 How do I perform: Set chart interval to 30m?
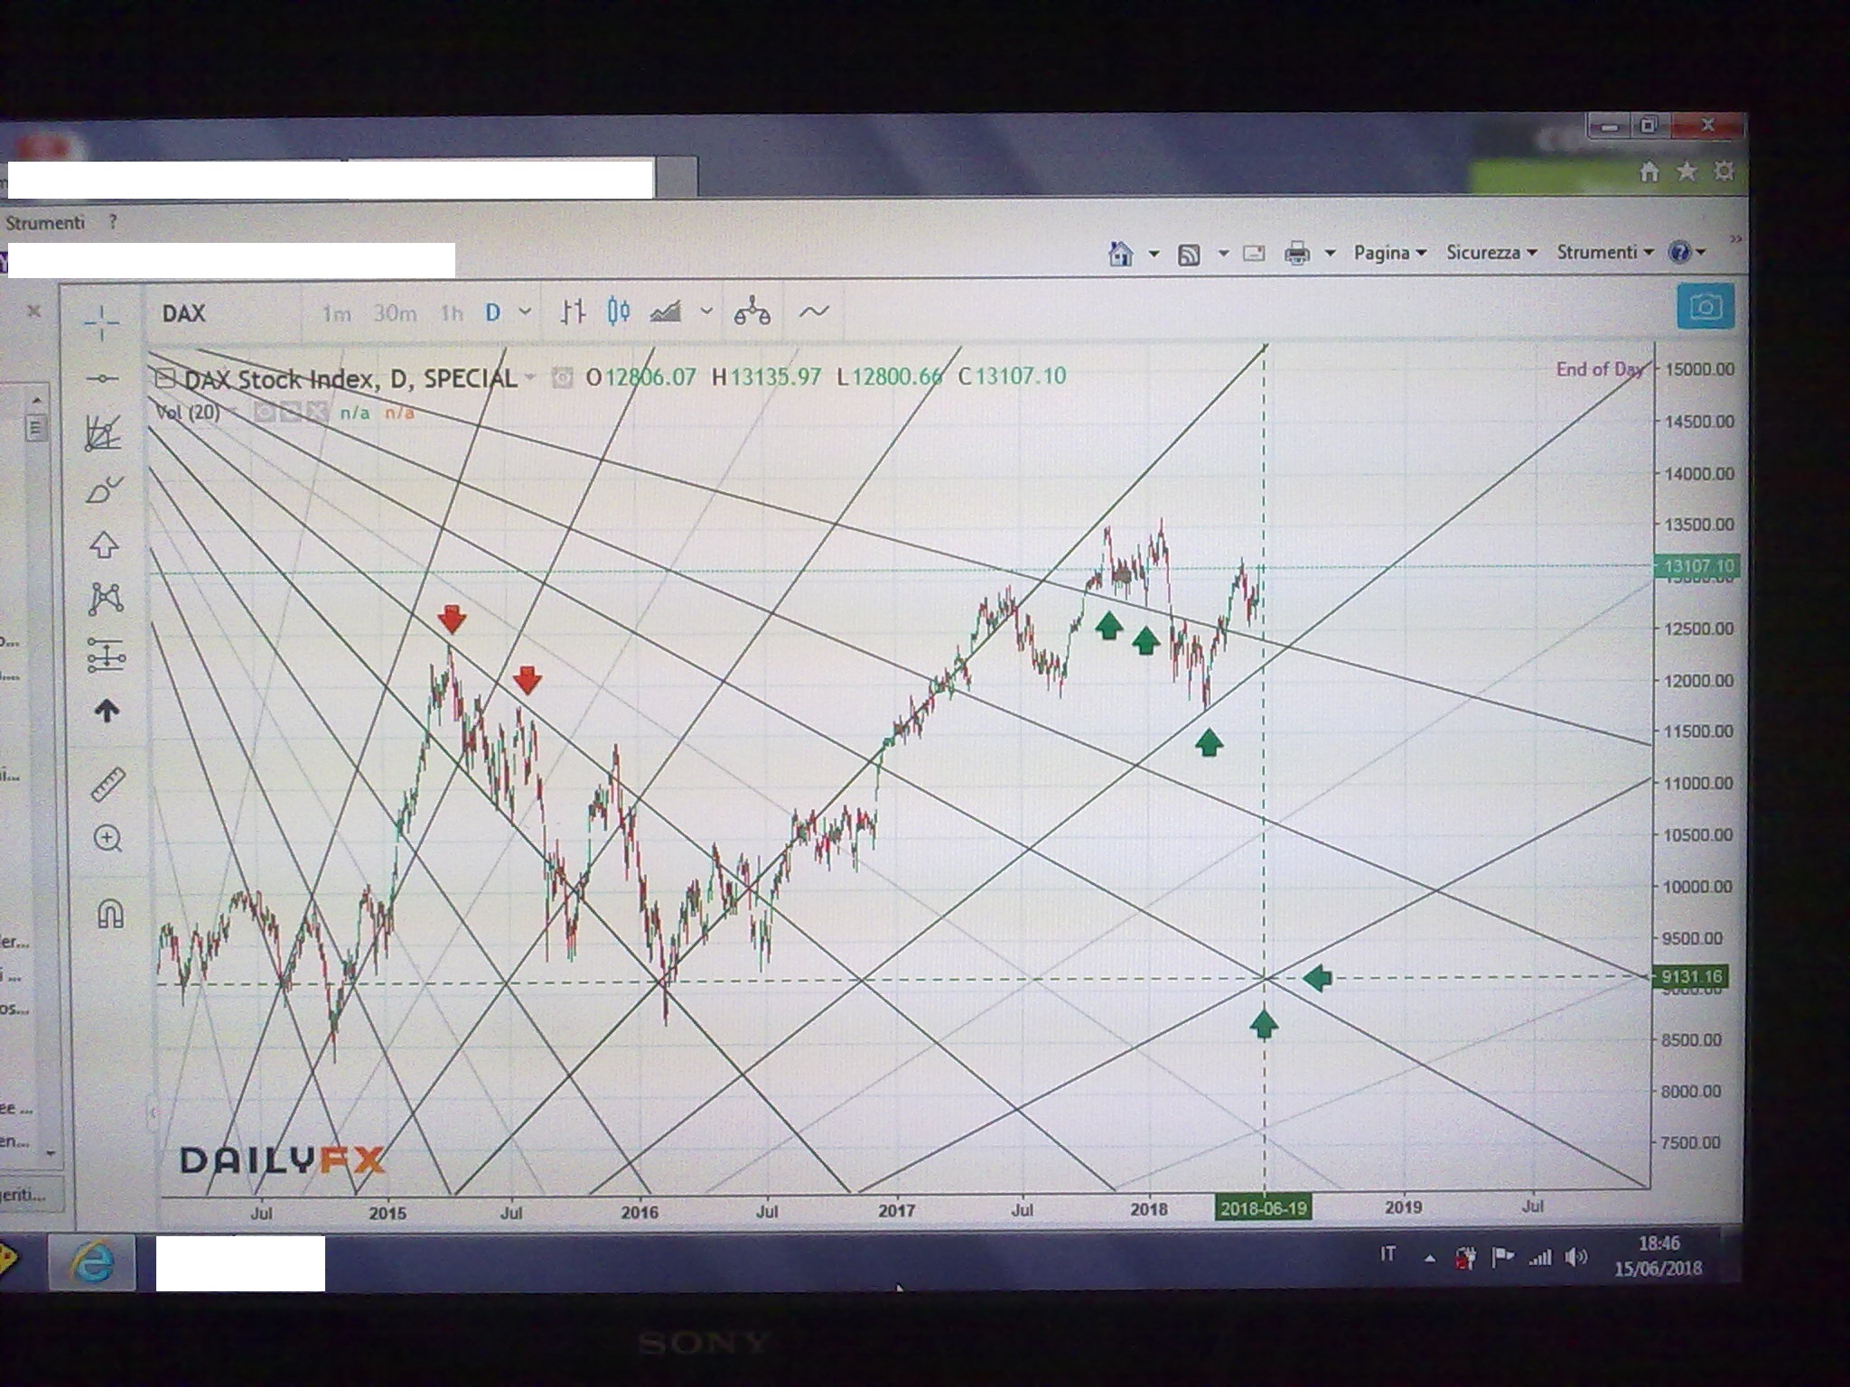(395, 313)
